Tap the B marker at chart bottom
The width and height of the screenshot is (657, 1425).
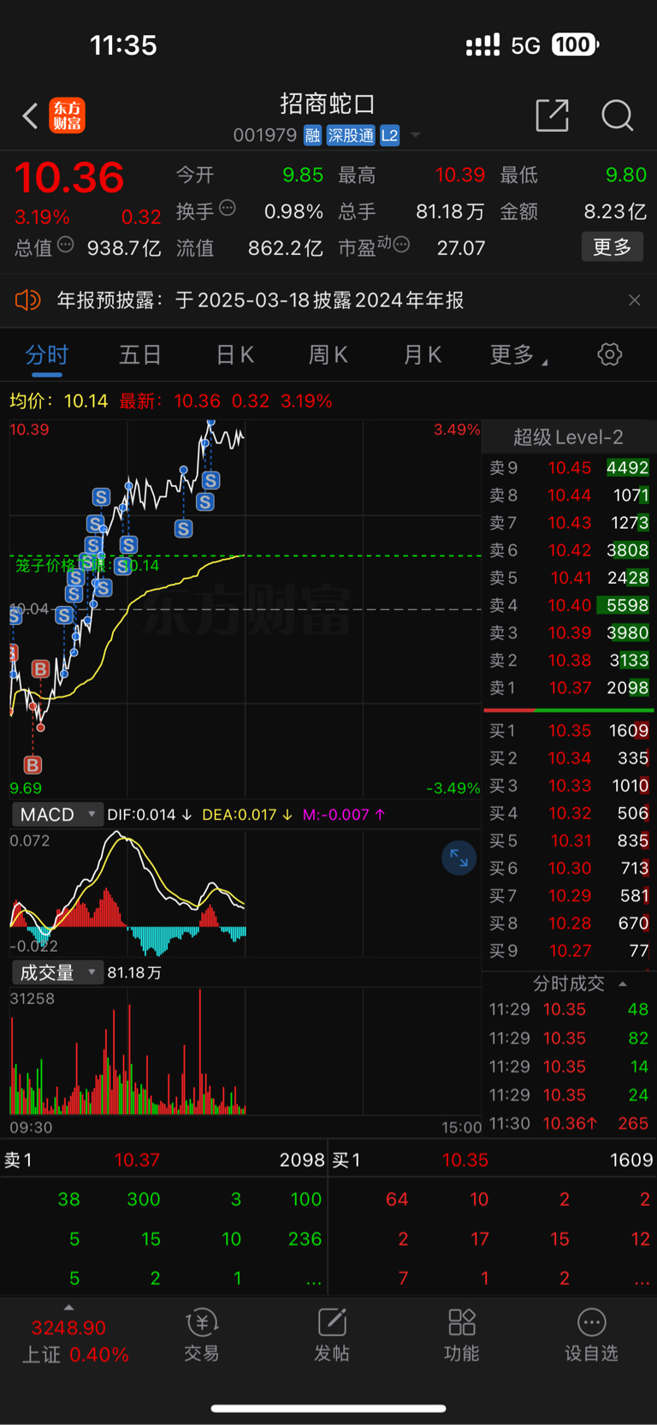pos(33,765)
